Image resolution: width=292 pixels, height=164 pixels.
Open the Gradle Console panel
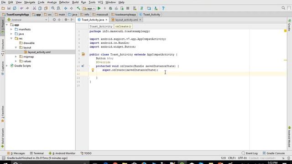(274, 153)
